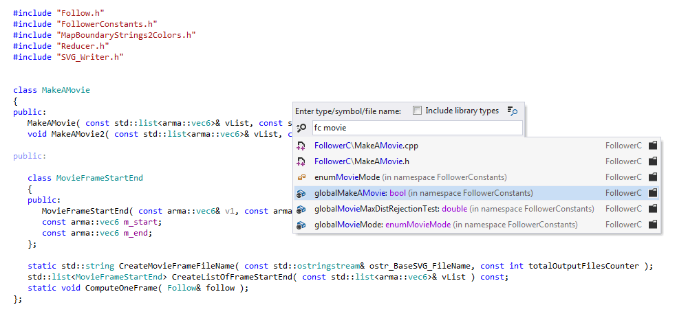Screen dimensions: 677x316
Task: Click the "Follow.h" include string
Action: 80,13
